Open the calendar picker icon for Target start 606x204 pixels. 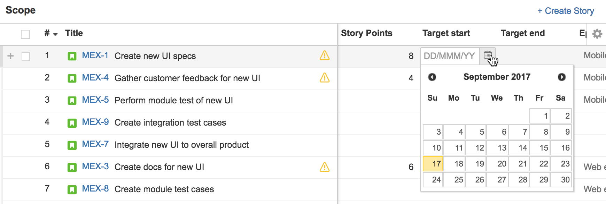click(488, 56)
